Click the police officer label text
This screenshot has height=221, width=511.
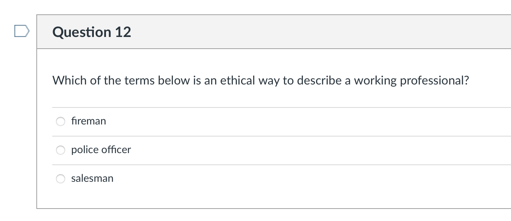pyautogui.click(x=101, y=150)
